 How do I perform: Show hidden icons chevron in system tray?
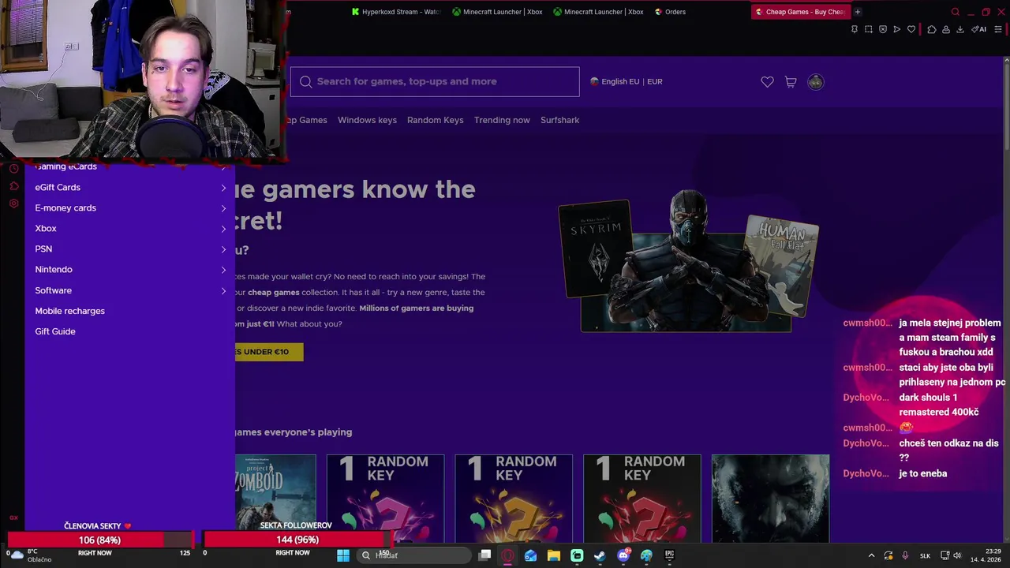click(x=871, y=555)
